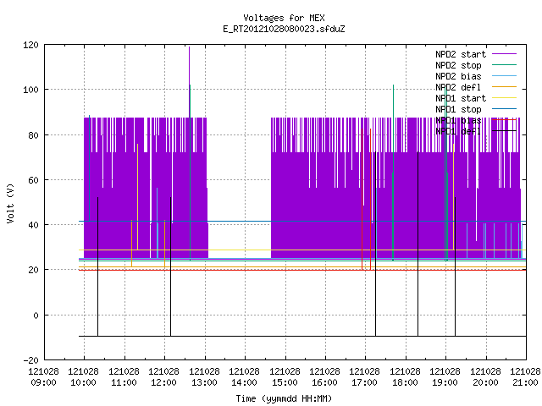Click the y-axis label 'Volt (V)'
Image resolution: width=542 pixels, height=406 pixels.
pos(10,203)
